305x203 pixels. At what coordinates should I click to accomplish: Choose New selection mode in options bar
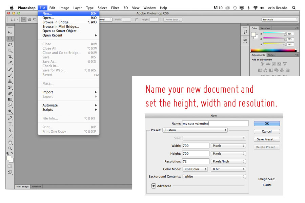pyautogui.click(x=24, y=19)
